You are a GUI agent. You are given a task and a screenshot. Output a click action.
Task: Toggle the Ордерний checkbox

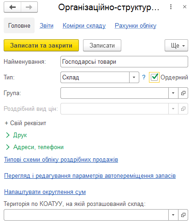(x=154, y=77)
